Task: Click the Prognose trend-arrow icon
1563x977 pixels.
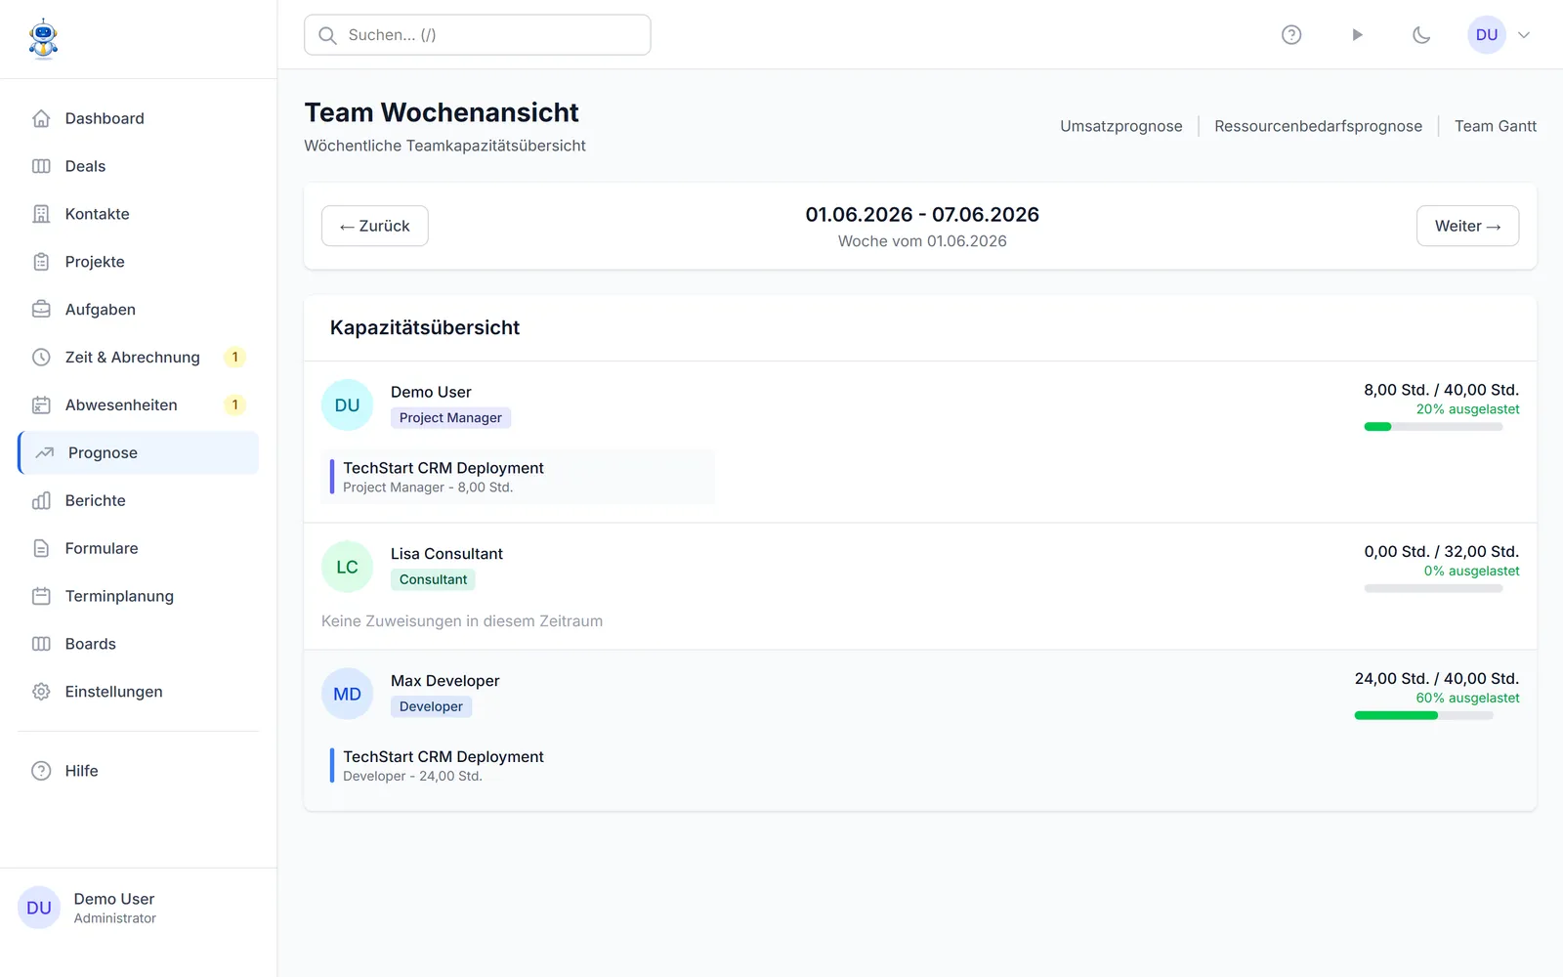Action: coord(45,453)
